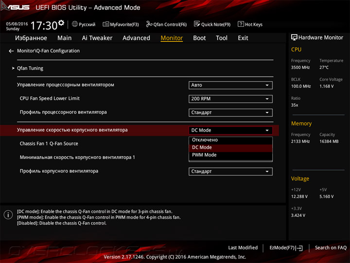Viewport: 350px width, 263px height.
Task: Choose PWM Mode in the open list
Action: (x=230, y=155)
